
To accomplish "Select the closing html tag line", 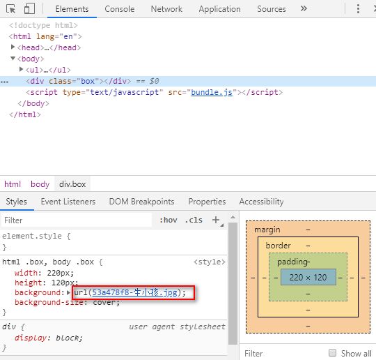I will coord(25,114).
